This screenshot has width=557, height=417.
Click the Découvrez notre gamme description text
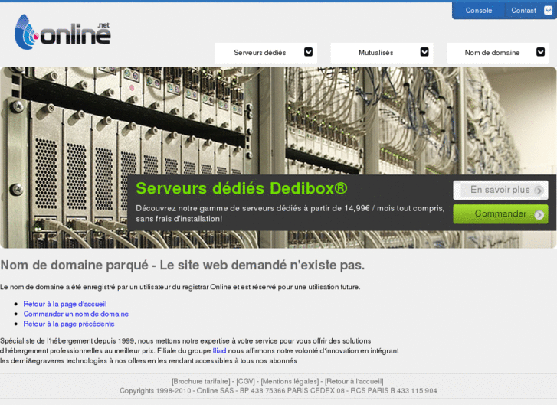point(290,213)
